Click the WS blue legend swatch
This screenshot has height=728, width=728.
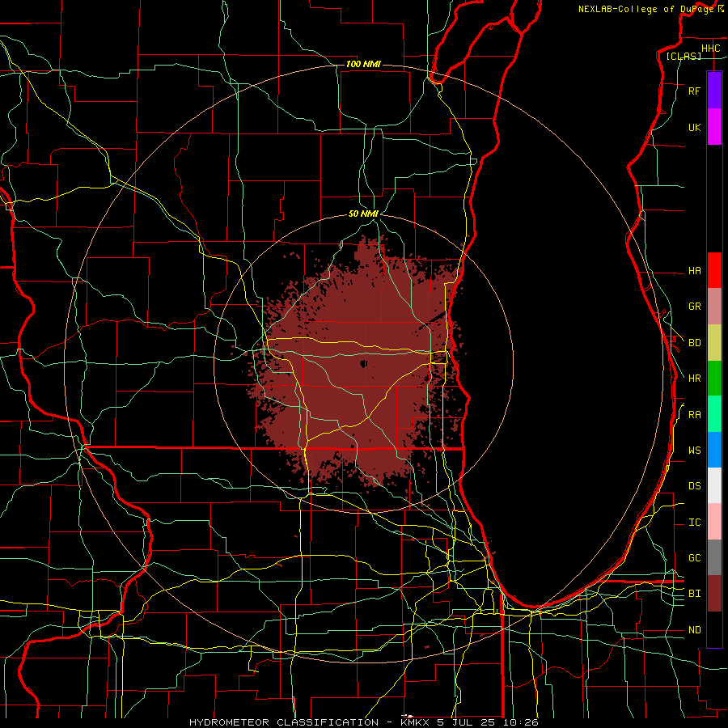point(714,450)
